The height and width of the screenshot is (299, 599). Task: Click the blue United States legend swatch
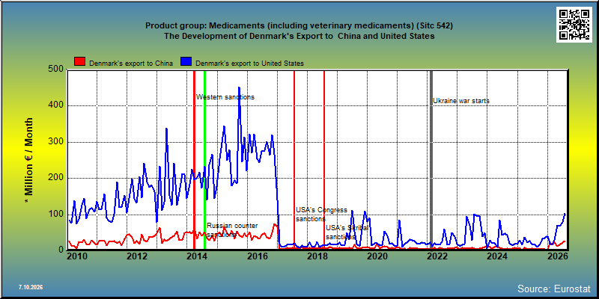point(186,62)
